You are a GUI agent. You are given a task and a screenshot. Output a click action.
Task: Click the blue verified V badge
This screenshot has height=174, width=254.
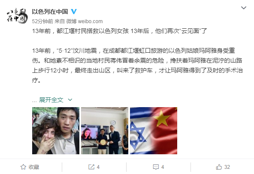[74, 12]
